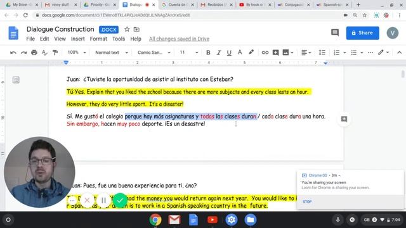This screenshot has height=228, width=406.
Task: Click the .DOCX badge
Action: click(x=108, y=30)
